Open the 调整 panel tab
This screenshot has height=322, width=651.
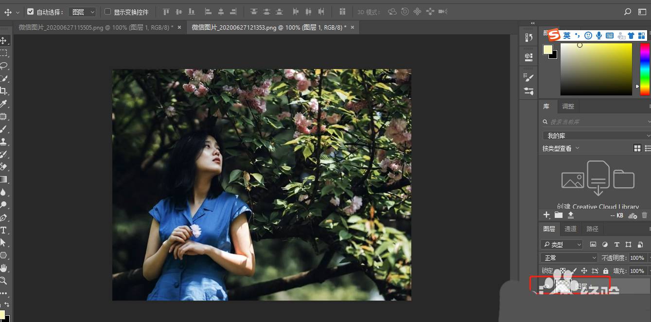click(568, 106)
